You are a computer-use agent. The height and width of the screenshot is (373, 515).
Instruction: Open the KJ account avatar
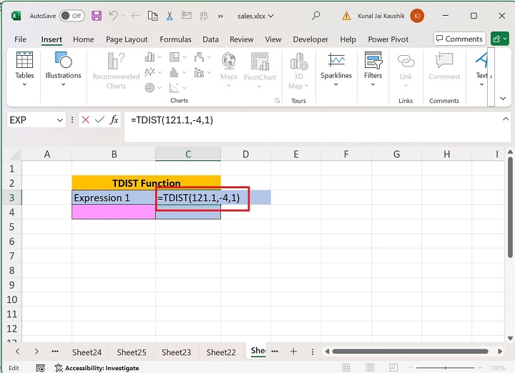pos(417,16)
